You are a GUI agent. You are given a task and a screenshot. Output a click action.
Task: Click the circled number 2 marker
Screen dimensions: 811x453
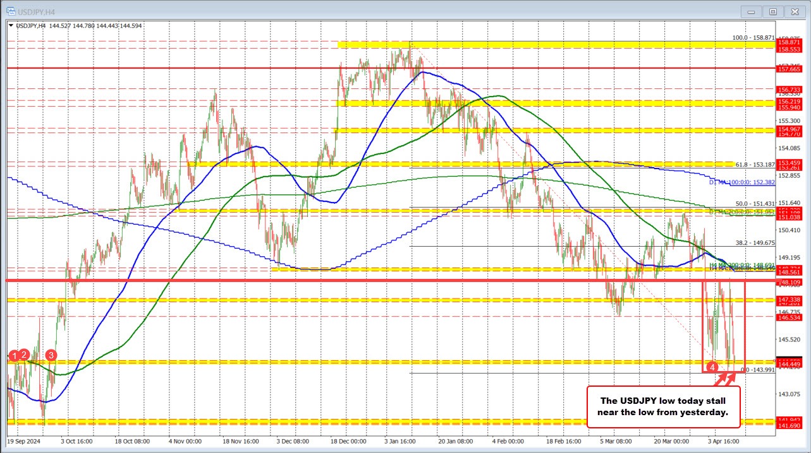click(23, 355)
